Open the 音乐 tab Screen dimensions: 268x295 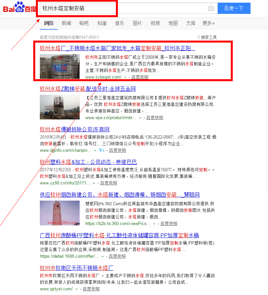tap(120, 23)
